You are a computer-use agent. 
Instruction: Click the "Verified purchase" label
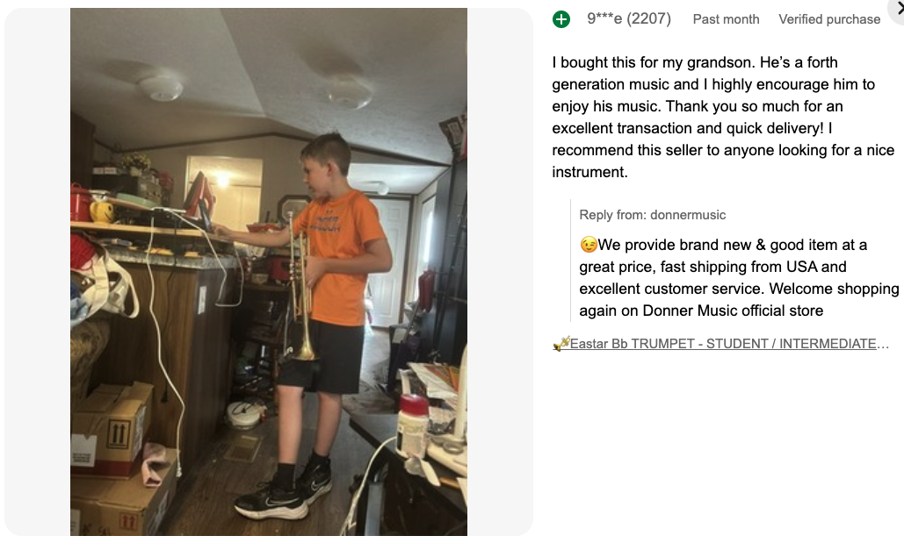[829, 19]
